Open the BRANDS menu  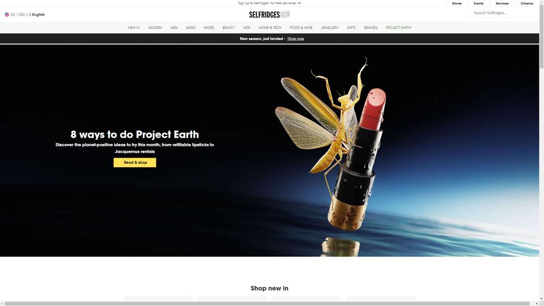click(x=371, y=28)
